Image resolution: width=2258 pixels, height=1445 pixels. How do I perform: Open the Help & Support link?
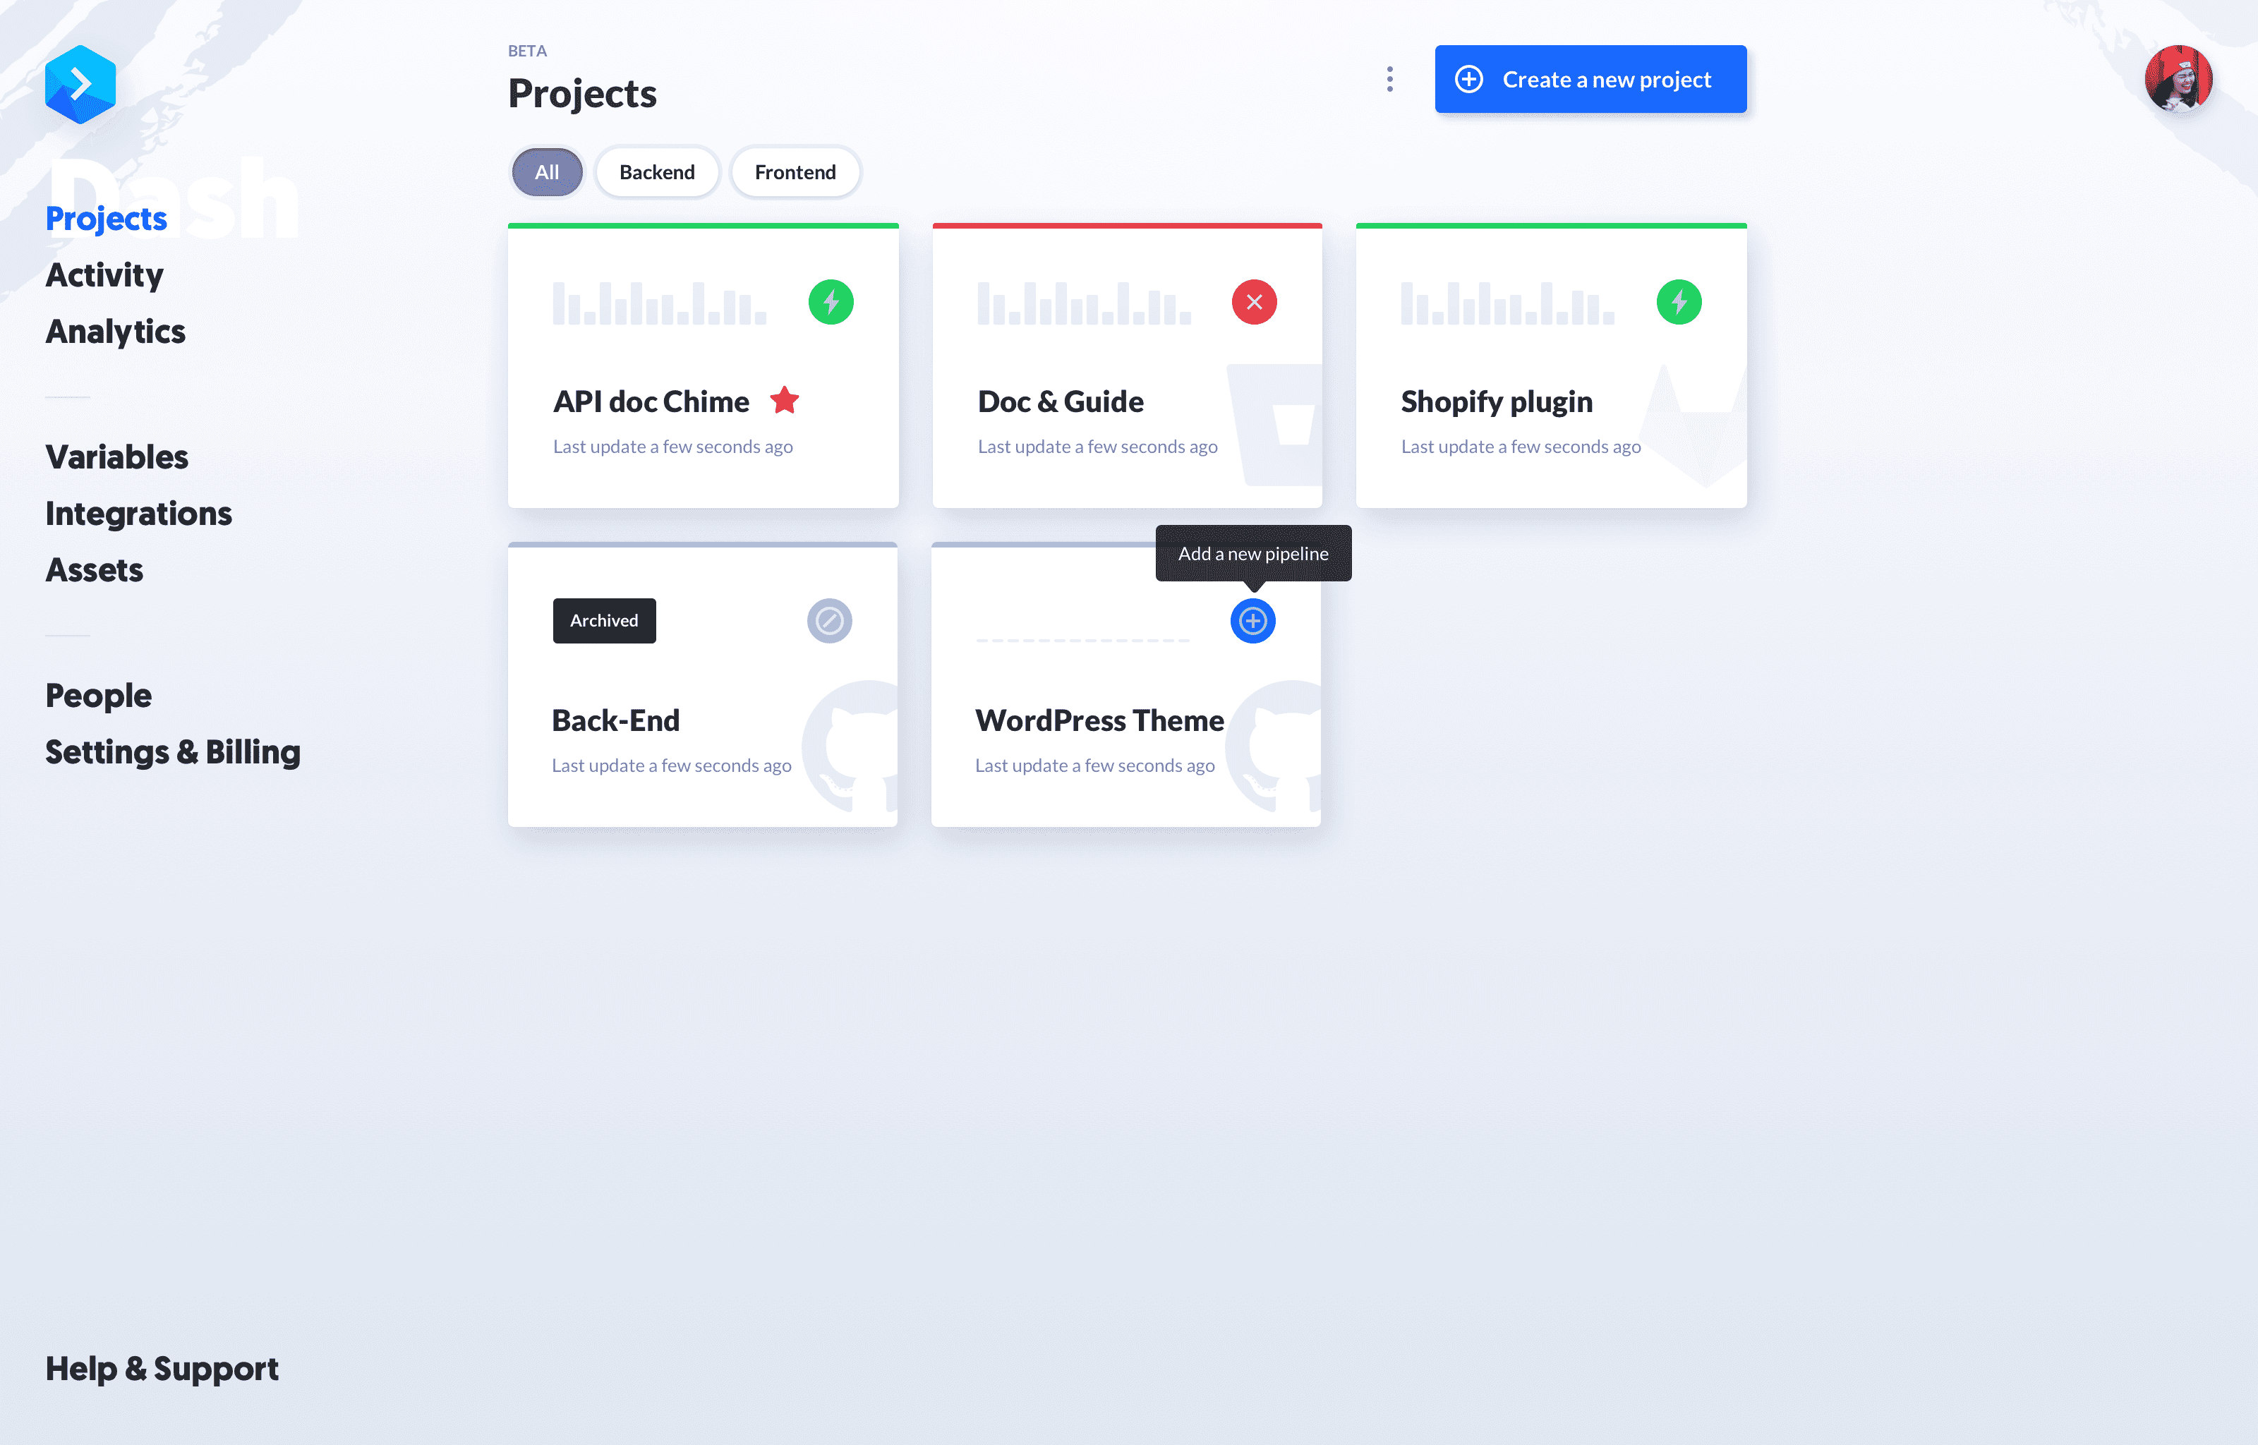(x=163, y=1367)
